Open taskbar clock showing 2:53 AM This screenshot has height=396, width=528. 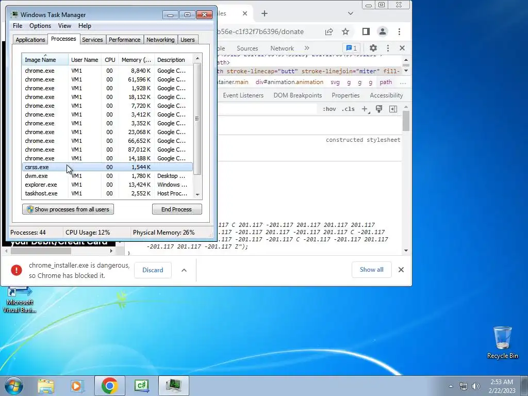click(x=502, y=386)
